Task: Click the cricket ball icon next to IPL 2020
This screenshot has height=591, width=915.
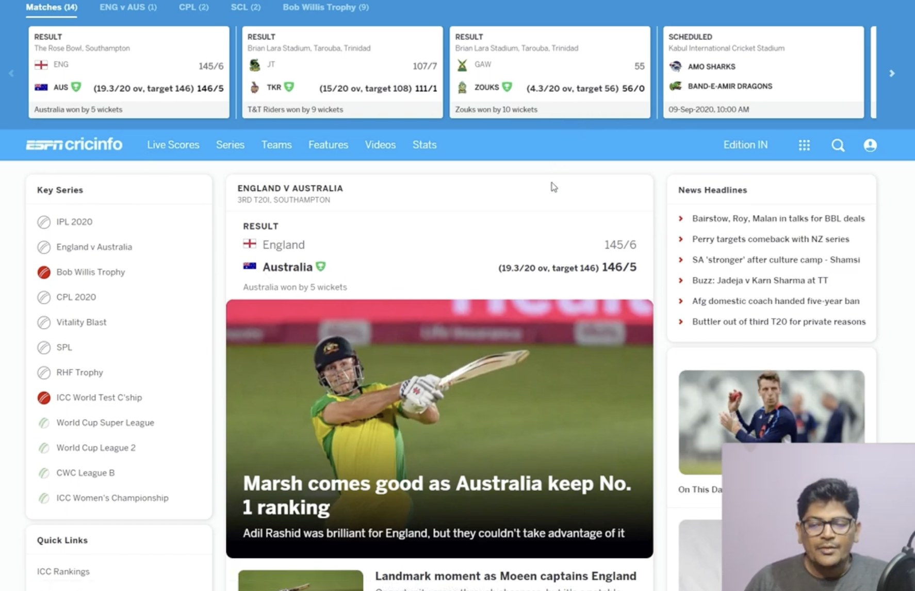Action: point(44,222)
